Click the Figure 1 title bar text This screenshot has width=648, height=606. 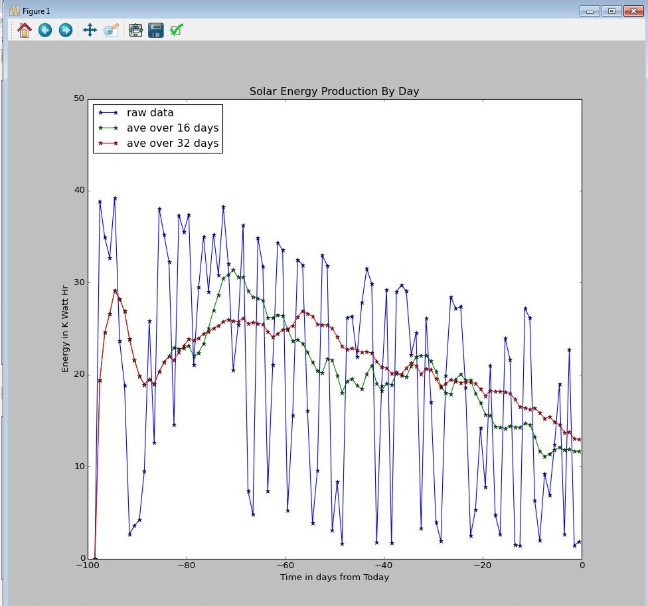click(36, 11)
